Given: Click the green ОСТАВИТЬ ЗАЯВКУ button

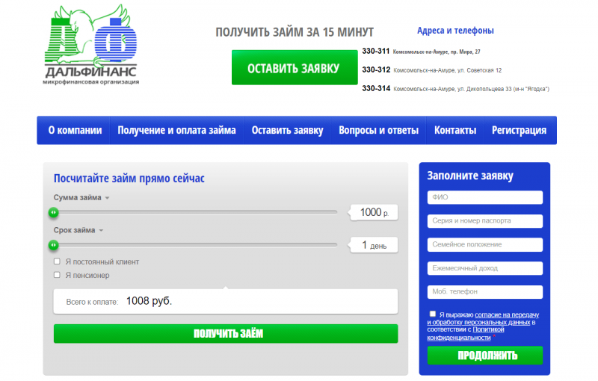Looking at the screenshot, I should click(x=295, y=67).
